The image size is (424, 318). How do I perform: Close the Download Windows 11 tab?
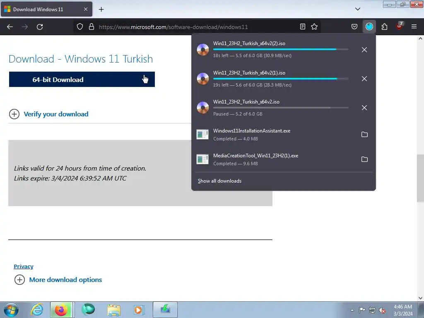click(x=85, y=9)
